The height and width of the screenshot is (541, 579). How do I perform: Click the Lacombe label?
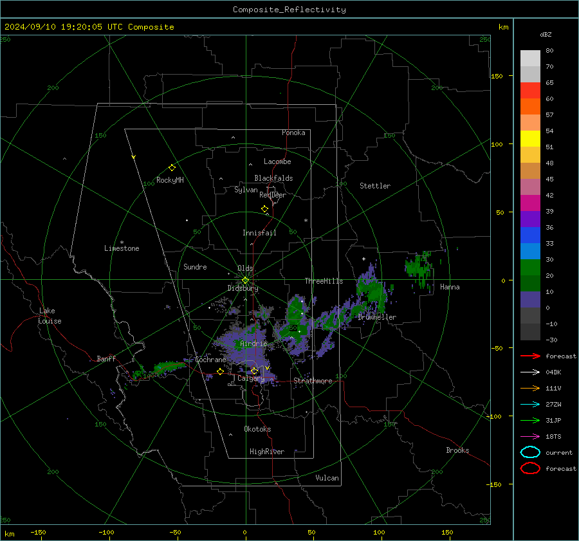(277, 161)
